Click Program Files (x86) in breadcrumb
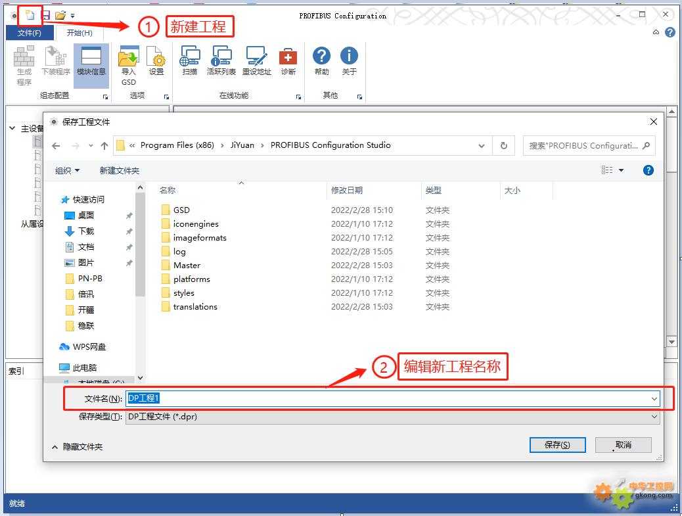This screenshot has width=682, height=516. pyautogui.click(x=177, y=145)
